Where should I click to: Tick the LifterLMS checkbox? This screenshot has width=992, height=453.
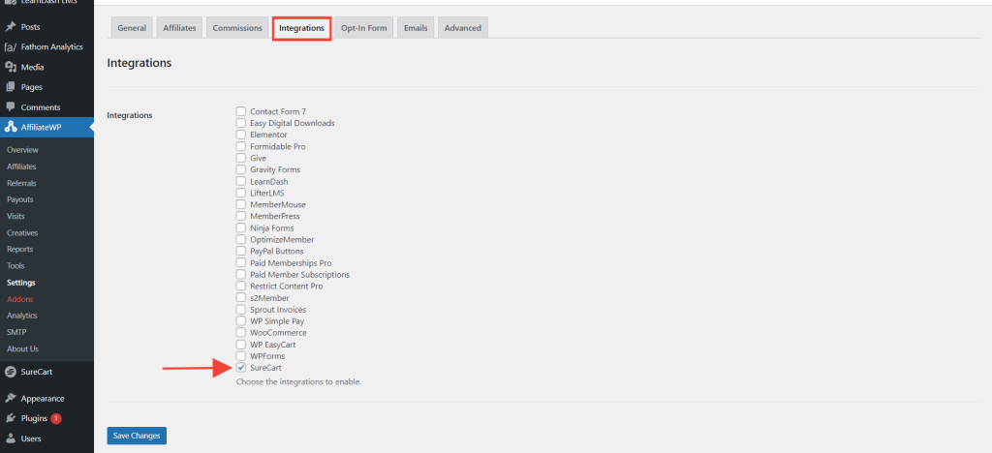pyautogui.click(x=241, y=193)
